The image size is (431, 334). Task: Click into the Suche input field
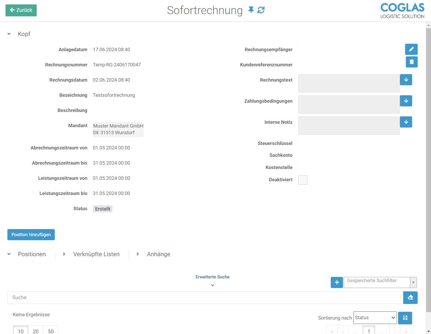[x=205, y=298]
